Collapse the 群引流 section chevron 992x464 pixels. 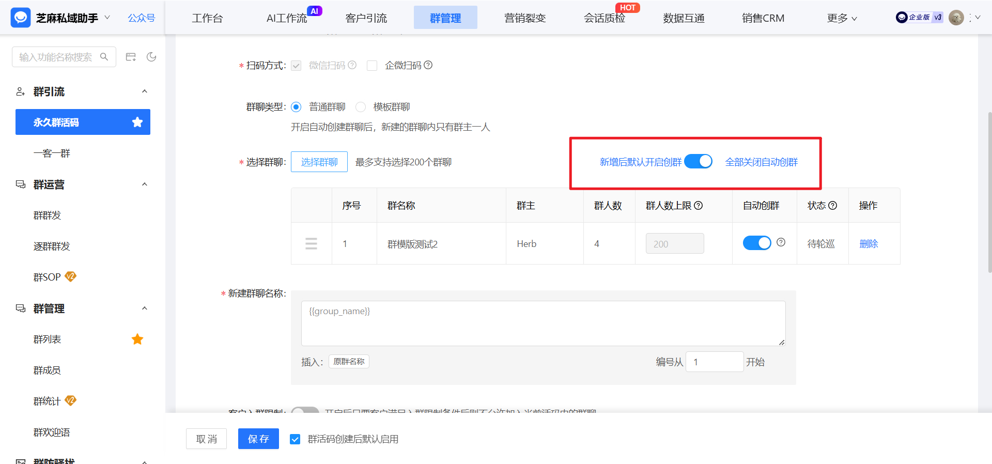click(145, 91)
